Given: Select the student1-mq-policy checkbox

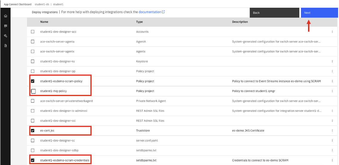Looking at the screenshot, I should (33, 91).
